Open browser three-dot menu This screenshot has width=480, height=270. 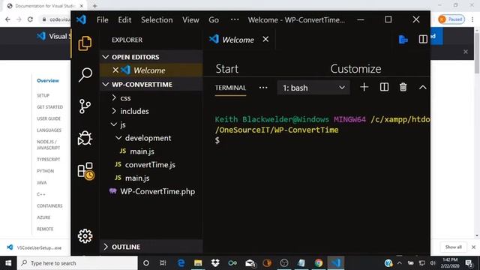click(x=472, y=19)
